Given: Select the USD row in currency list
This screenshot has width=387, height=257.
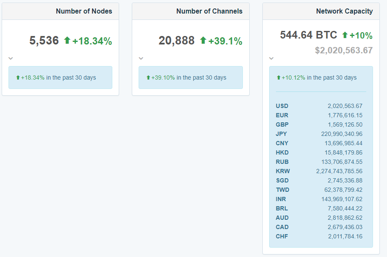Looking at the screenshot, I should (320, 106).
